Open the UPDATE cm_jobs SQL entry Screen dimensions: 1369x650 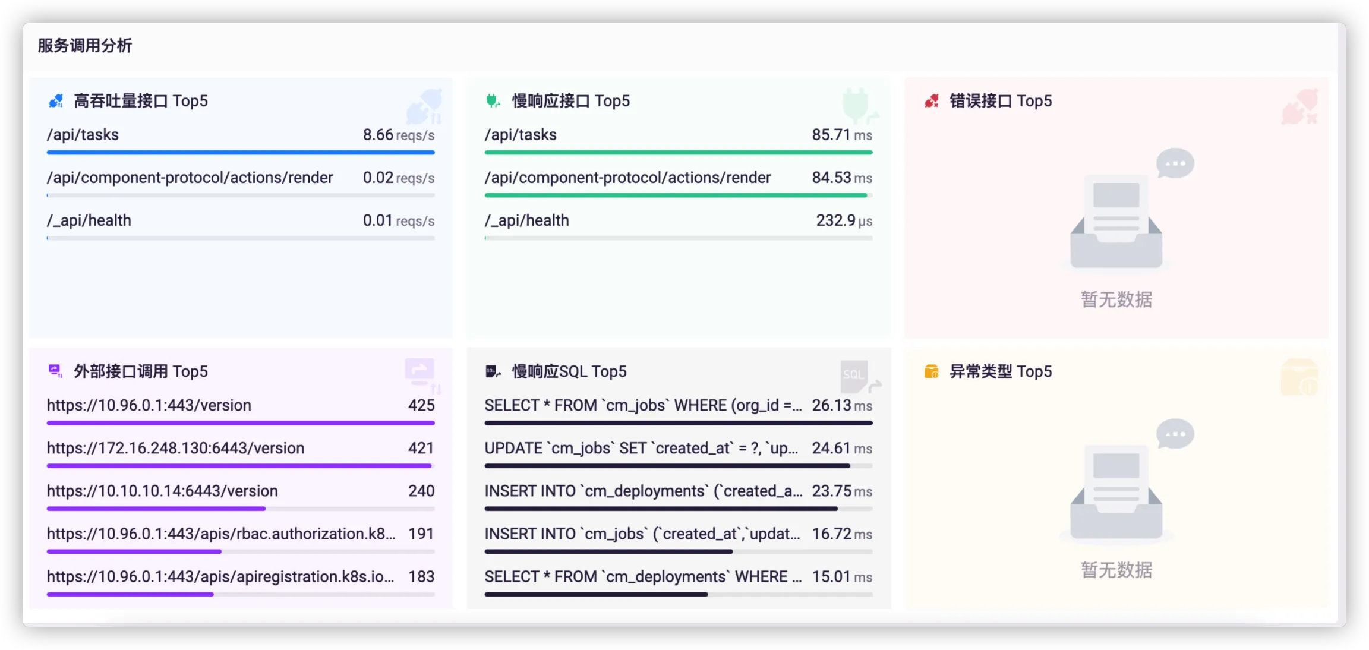point(641,448)
